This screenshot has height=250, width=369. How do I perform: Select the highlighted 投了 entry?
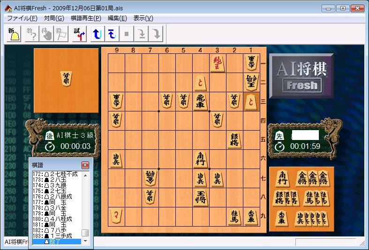point(57,242)
